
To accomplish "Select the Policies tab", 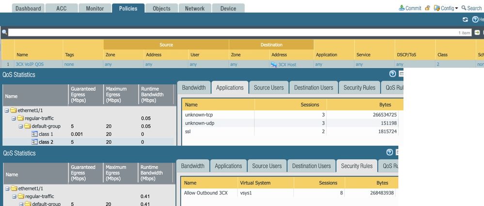I will pyautogui.click(x=128, y=8).
